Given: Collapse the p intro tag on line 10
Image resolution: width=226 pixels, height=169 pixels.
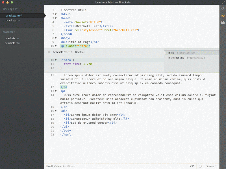Looking at the screenshot, I should click(x=56, y=46).
